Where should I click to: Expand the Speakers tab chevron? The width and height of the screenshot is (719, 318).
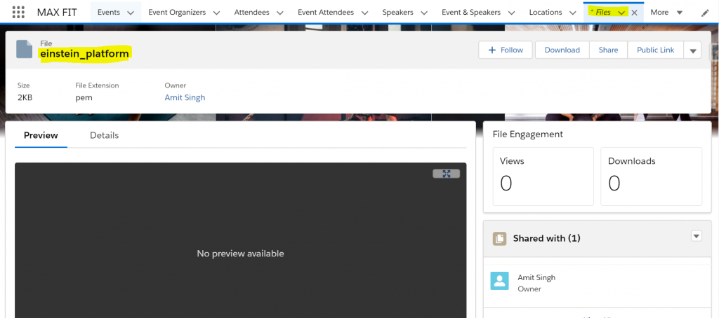click(x=424, y=13)
